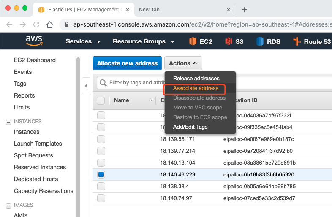The height and width of the screenshot is (217, 332).
Task: Close the Actions dropdown button
Action: click(x=183, y=63)
